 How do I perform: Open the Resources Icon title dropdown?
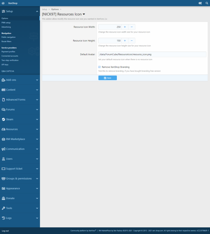pos(84,14)
